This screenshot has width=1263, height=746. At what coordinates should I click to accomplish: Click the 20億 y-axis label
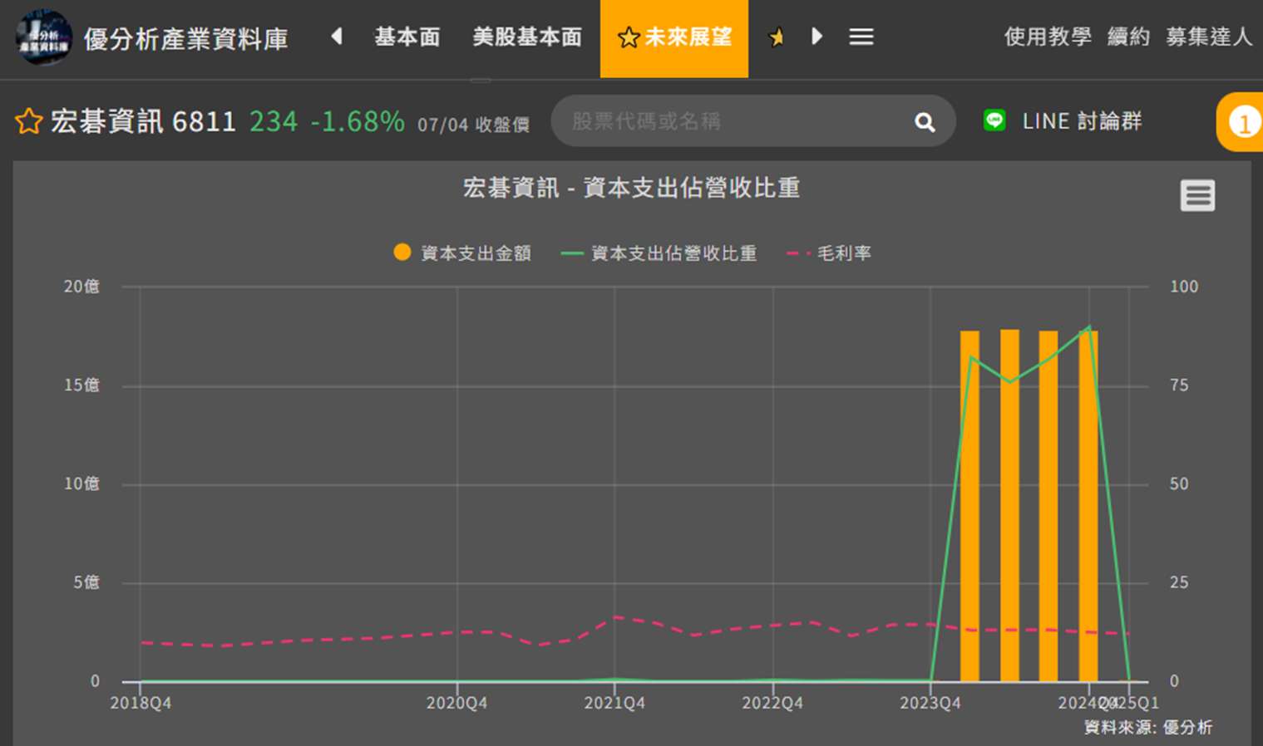coord(81,287)
